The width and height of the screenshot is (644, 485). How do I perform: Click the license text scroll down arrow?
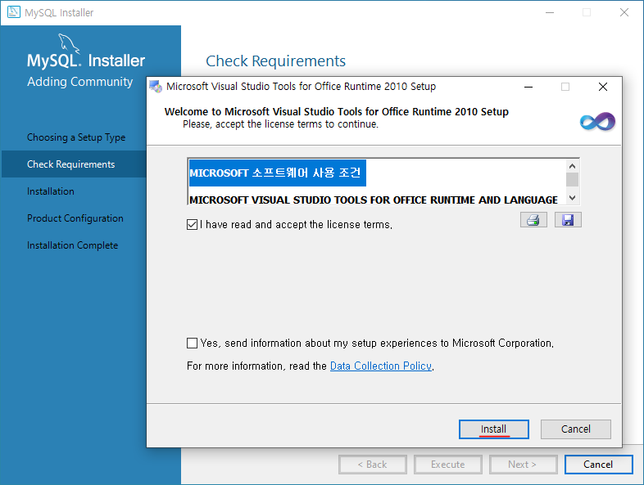click(x=572, y=198)
